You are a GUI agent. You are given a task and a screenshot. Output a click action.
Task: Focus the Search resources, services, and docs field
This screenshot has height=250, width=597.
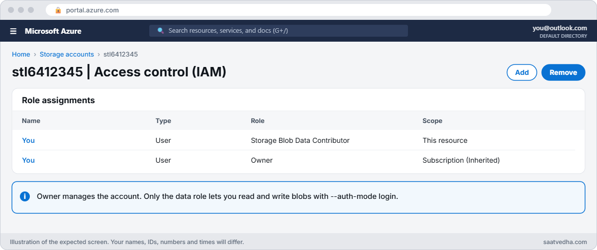pyautogui.click(x=279, y=31)
